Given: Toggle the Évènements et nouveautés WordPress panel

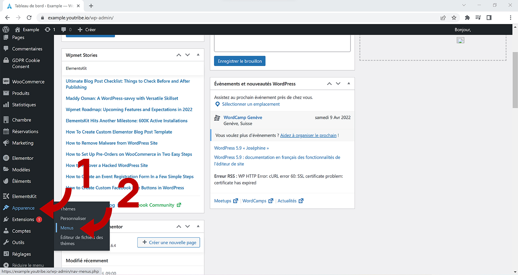Looking at the screenshot, I should click(349, 83).
